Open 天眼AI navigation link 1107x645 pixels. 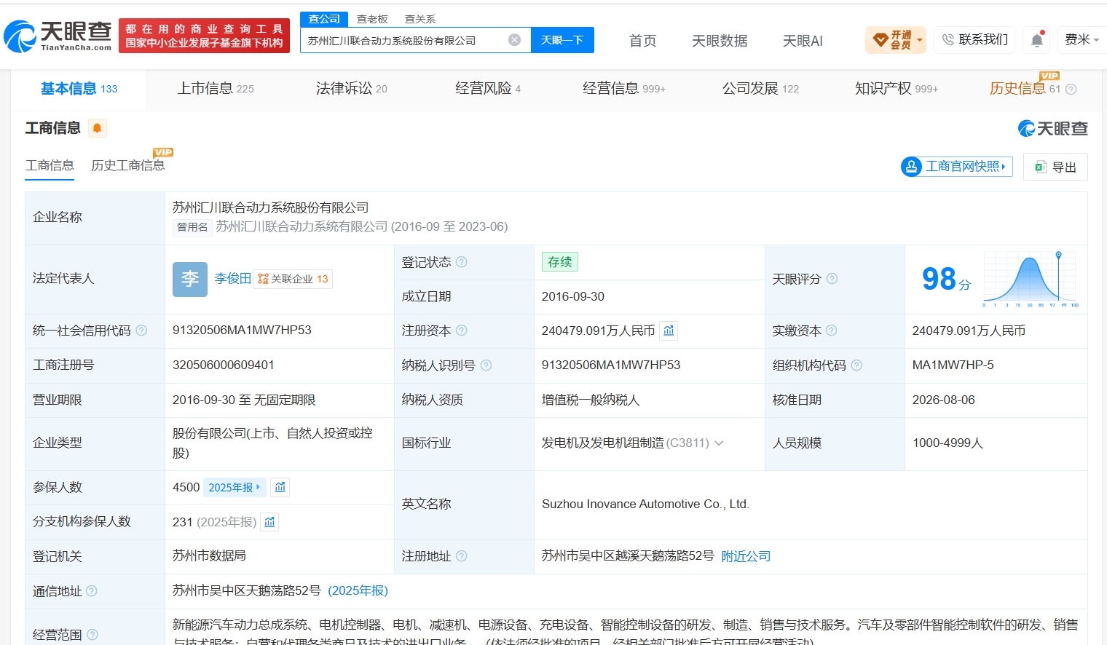tap(803, 41)
